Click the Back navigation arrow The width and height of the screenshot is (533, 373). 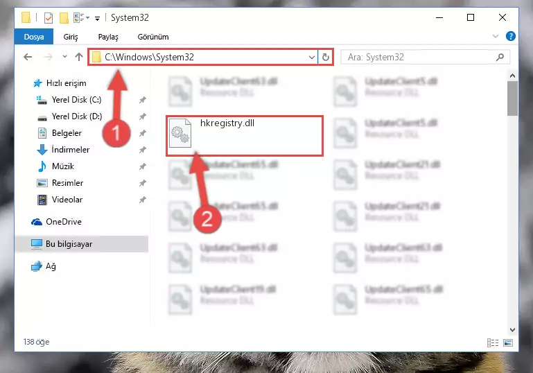pos(28,57)
